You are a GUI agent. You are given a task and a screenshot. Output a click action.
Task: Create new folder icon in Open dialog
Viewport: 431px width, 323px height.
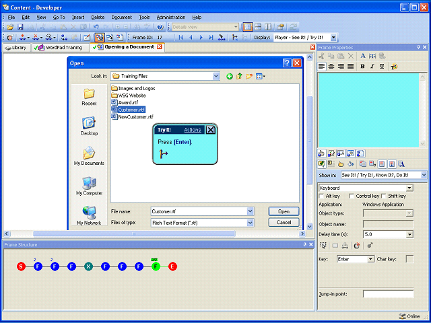[x=249, y=76]
